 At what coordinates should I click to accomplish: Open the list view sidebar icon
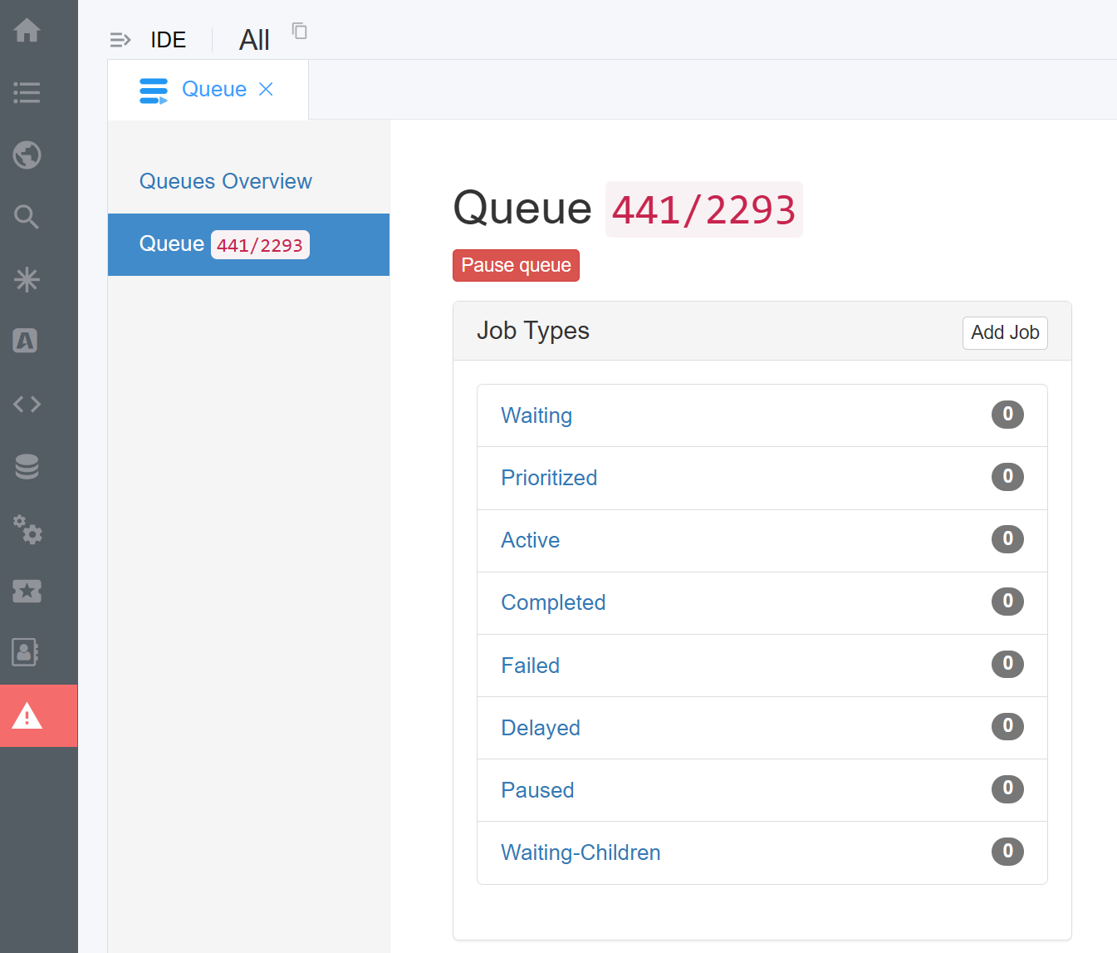point(27,92)
